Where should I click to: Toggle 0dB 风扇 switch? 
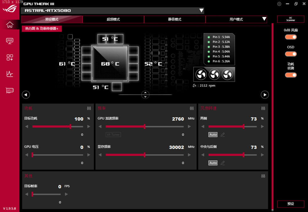tap(291, 37)
